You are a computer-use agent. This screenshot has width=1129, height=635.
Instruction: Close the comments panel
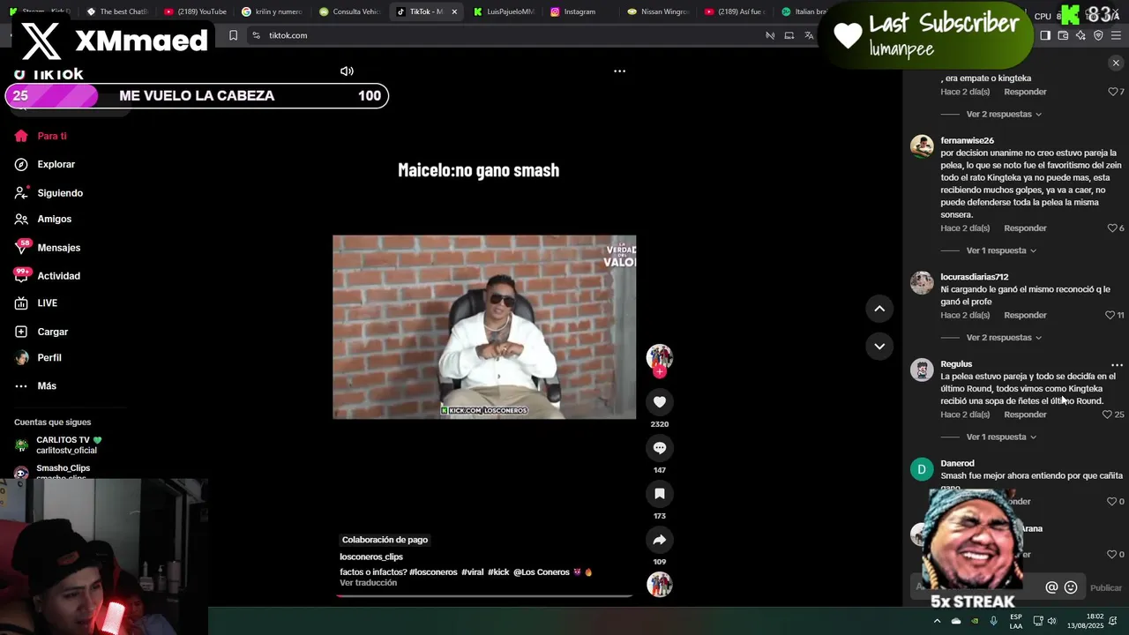coord(1116,63)
